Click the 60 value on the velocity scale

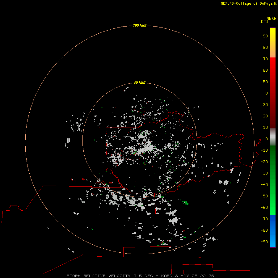click(x=265, y=70)
